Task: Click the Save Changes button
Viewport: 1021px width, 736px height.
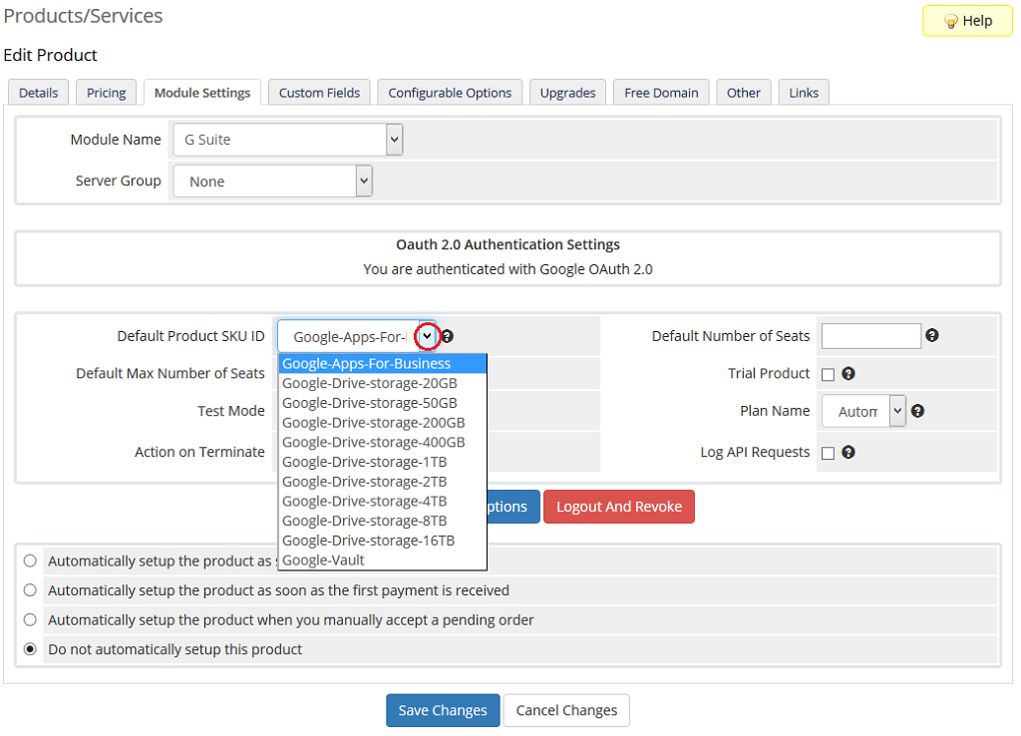Action: (x=443, y=710)
